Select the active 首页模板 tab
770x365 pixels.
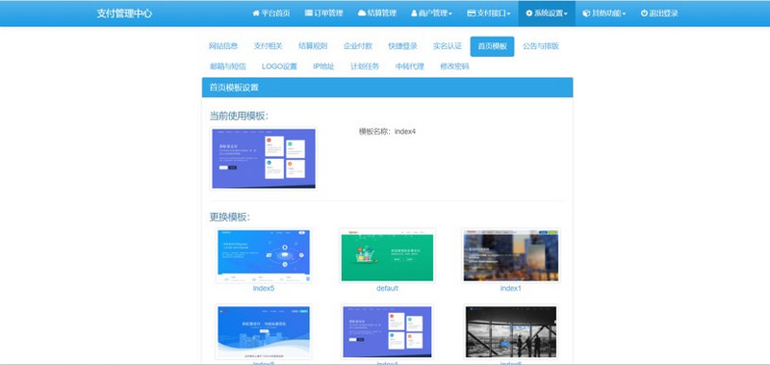pyautogui.click(x=492, y=46)
